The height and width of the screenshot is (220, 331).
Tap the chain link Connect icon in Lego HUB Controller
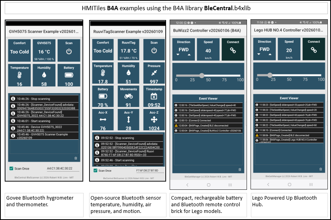(314, 50)
